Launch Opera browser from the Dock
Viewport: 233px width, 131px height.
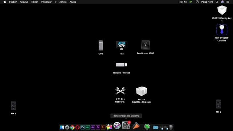[78, 127]
